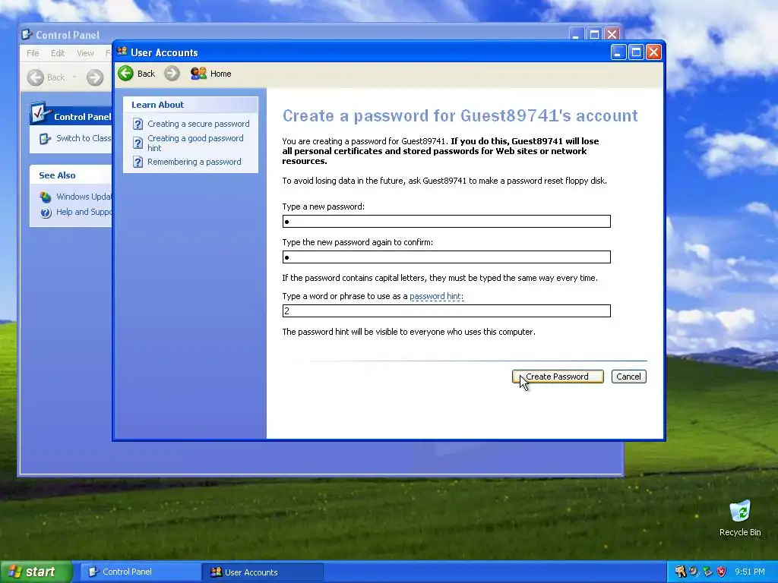The image size is (778, 583).
Task: Click the Home users icon
Action: [x=198, y=74]
